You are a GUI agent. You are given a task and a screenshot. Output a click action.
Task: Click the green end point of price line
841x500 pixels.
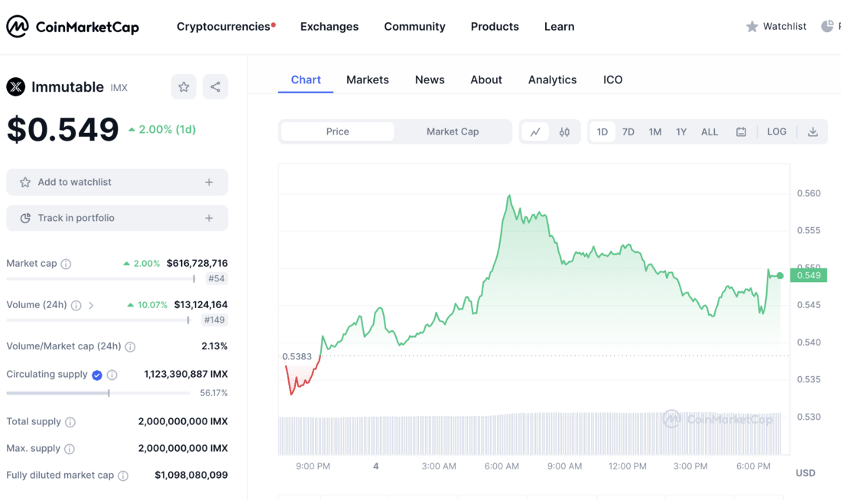pos(780,276)
